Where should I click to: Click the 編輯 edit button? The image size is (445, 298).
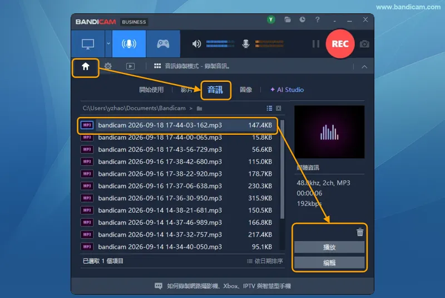pyautogui.click(x=329, y=263)
